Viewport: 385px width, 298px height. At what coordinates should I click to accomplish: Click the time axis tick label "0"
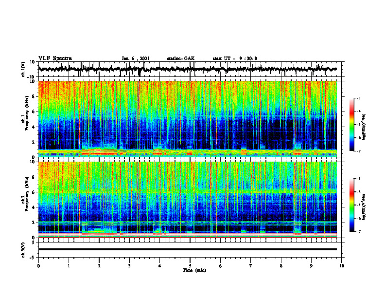[x=38, y=266]
